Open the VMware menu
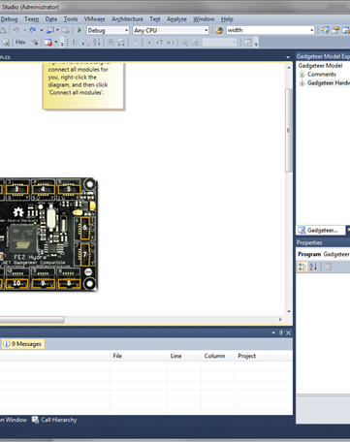The width and height of the screenshot is (350, 442). pos(95,19)
